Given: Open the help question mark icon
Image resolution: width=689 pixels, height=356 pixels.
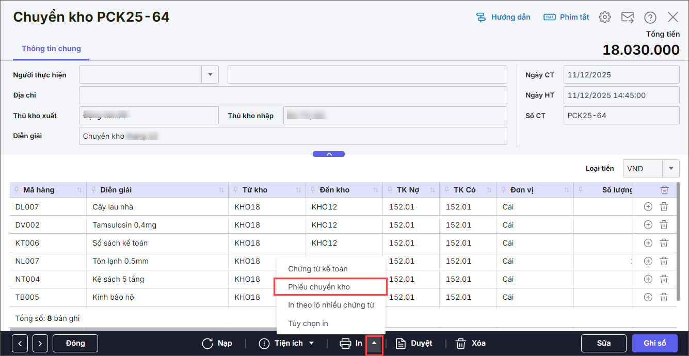Looking at the screenshot, I should (650, 17).
